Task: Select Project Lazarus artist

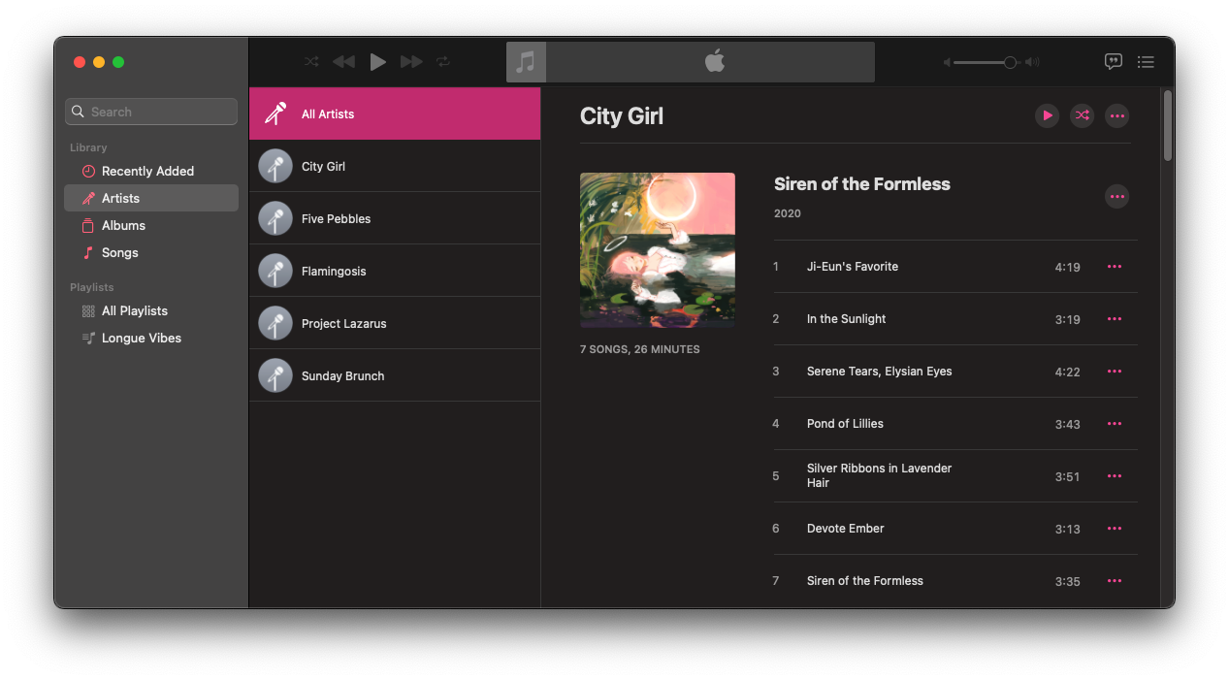Action: click(x=395, y=323)
